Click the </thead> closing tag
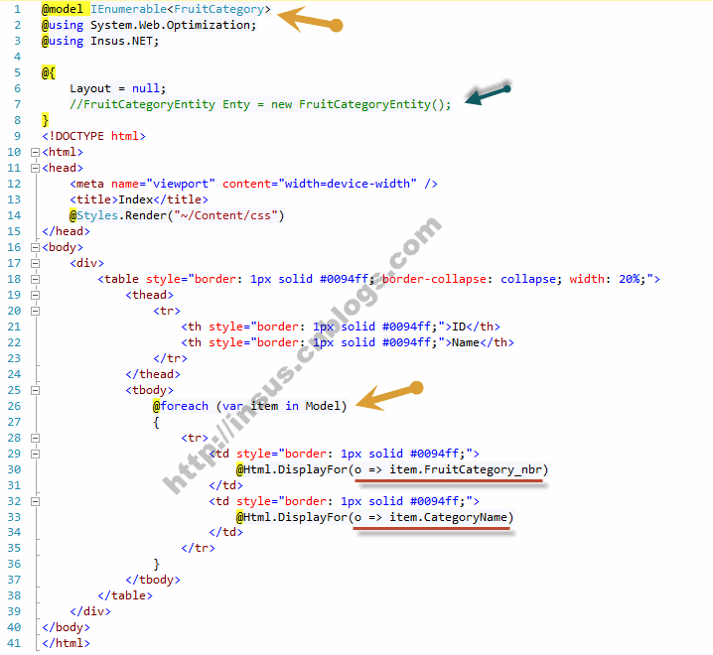The height and width of the screenshot is (655, 713). (153, 374)
